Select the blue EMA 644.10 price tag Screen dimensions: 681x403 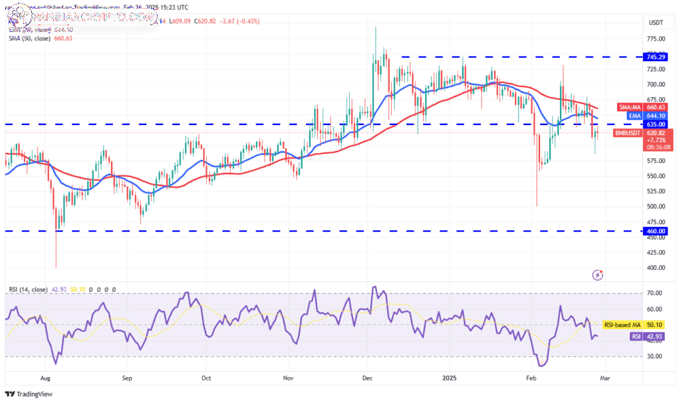click(648, 116)
